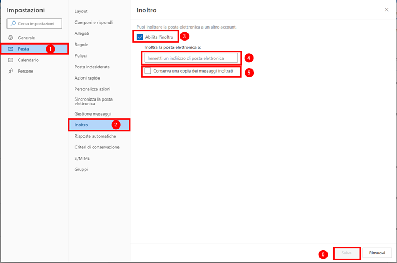Select Regole in the mail menu
The width and height of the screenshot is (397, 263).
[x=81, y=45]
